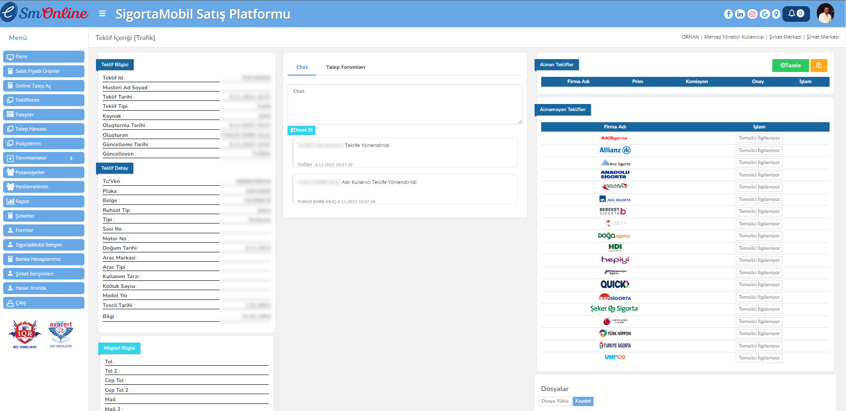846x411 pixels.
Task: Open the Instagram social icon
Action: click(x=752, y=14)
